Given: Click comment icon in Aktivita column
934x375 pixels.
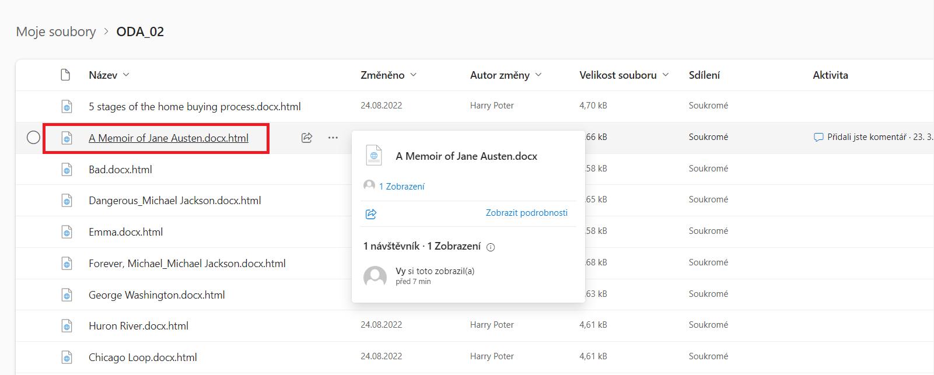Looking at the screenshot, I should click(818, 137).
